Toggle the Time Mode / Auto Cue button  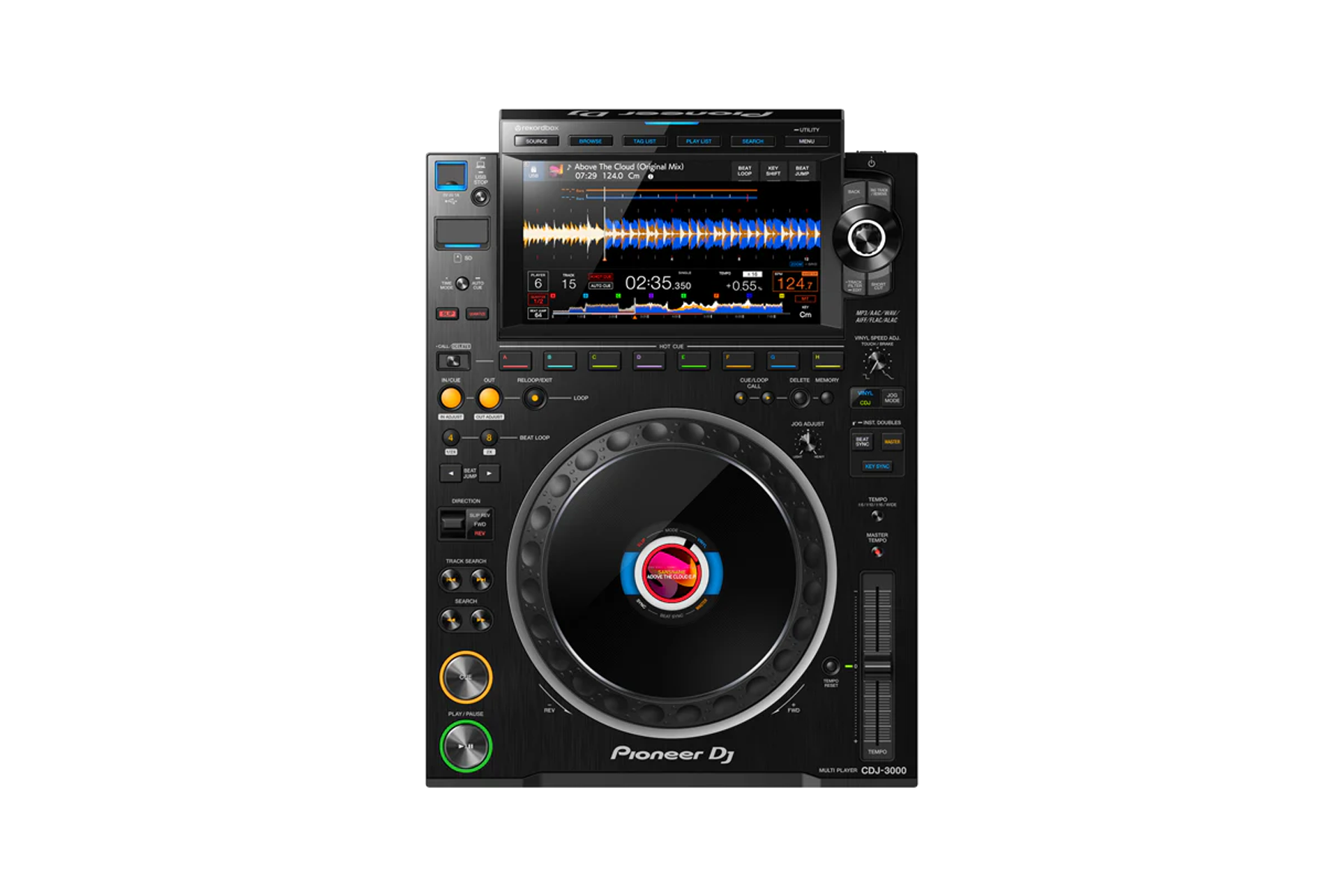462,284
